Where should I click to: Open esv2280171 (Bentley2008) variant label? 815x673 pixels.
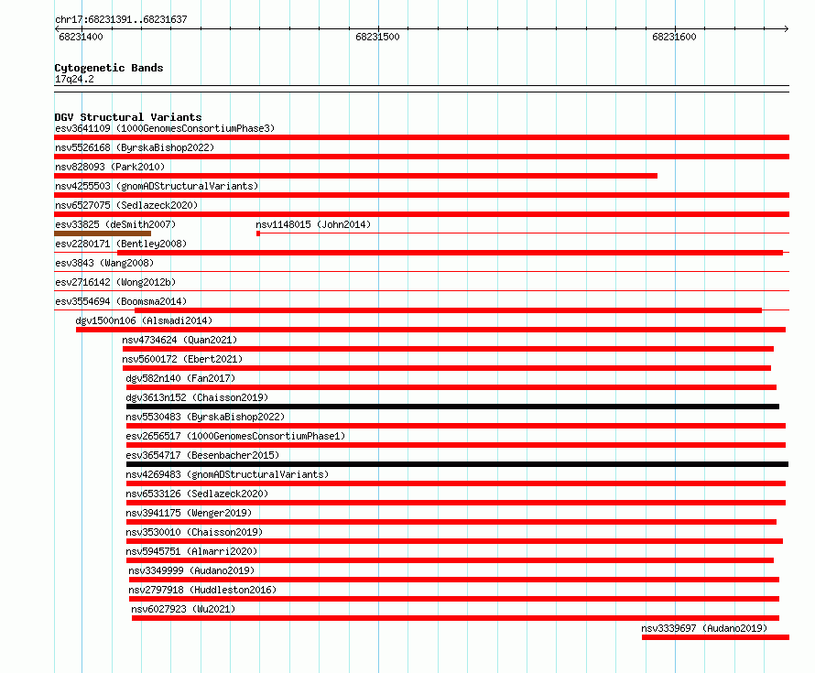point(121,244)
